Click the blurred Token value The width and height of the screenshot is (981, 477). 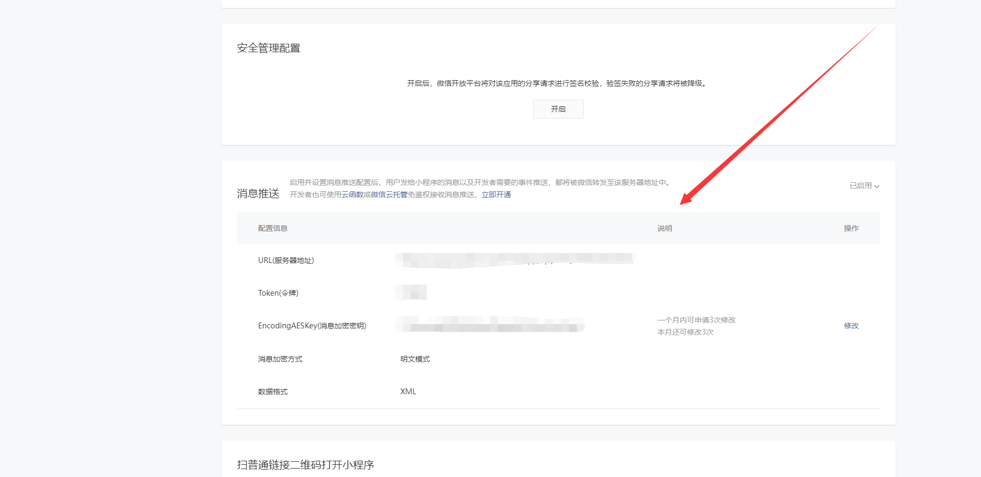pyautogui.click(x=411, y=293)
